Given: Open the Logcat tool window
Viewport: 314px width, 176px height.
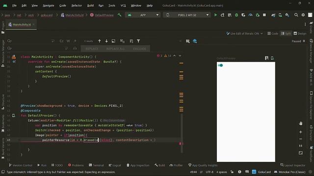Looking at the screenshot, I should 115,165.
